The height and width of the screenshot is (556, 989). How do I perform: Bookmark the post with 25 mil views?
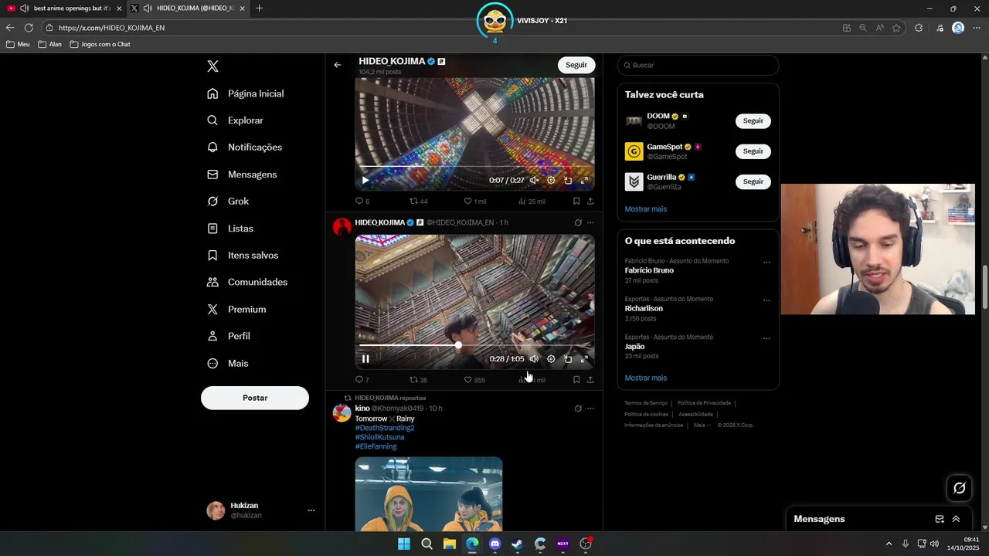tap(576, 202)
